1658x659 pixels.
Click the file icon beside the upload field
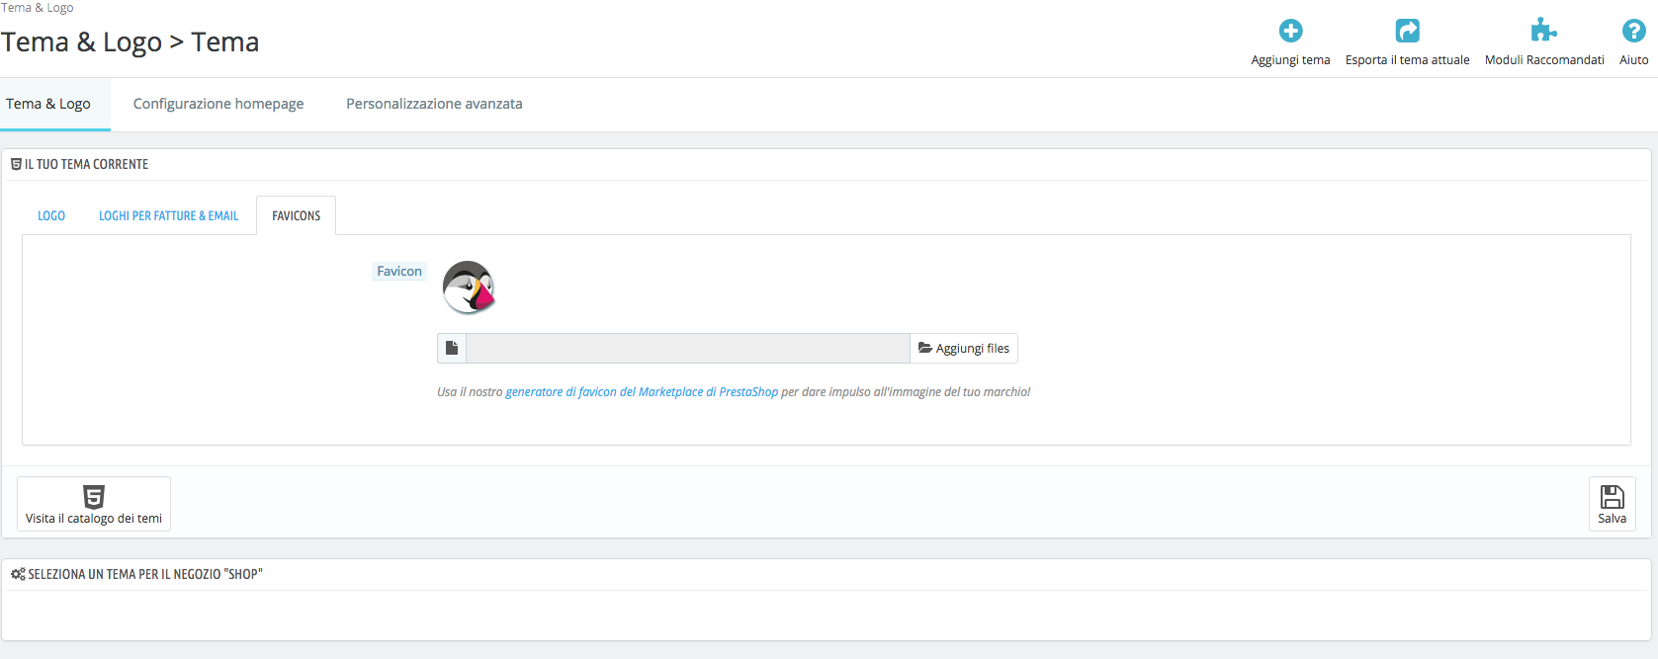(x=452, y=348)
